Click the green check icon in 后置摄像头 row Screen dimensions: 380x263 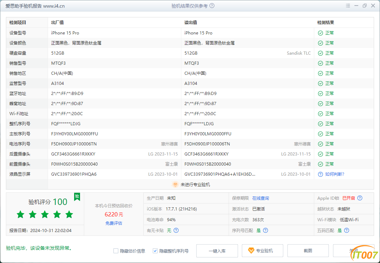pyautogui.click(x=320, y=154)
